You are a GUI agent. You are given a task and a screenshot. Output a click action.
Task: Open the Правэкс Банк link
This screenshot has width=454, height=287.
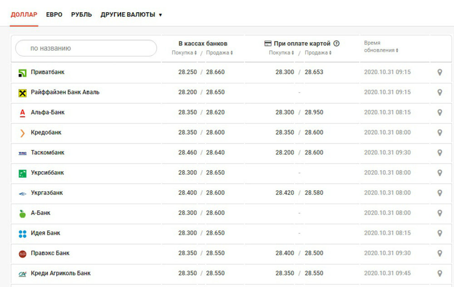50,253
